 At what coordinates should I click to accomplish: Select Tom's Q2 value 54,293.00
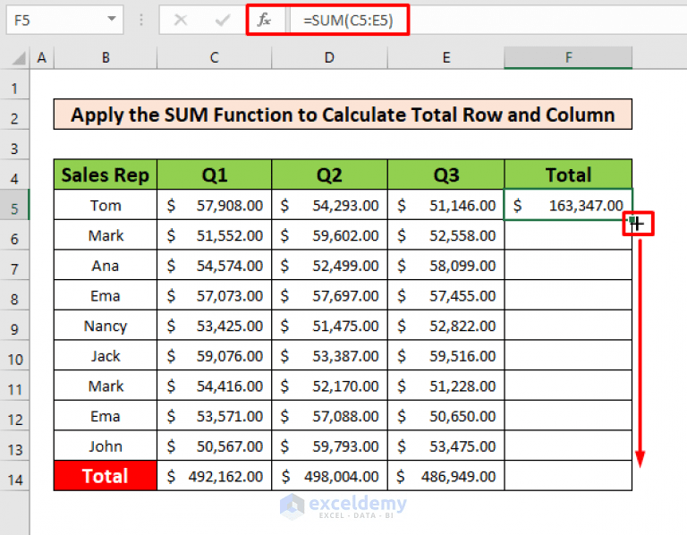coord(329,205)
